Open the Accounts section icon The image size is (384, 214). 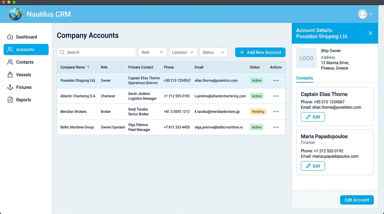10,49
